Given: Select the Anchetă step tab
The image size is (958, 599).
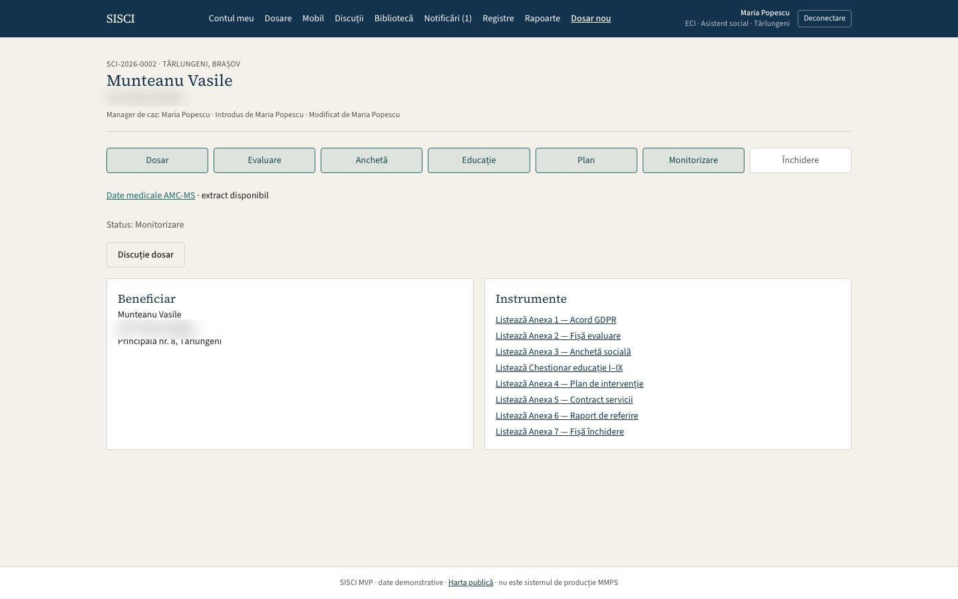Looking at the screenshot, I should coord(371,160).
